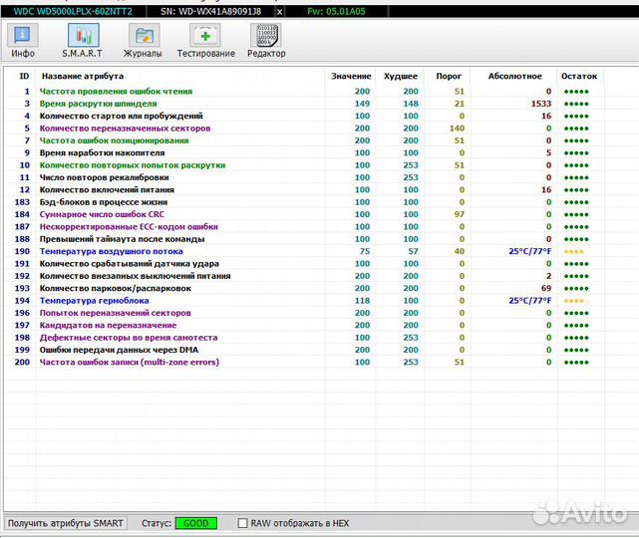Select the Суммарное число ошибок CRC row
The height and width of the screenshot is (538, 639).
[x=103, y=214]
